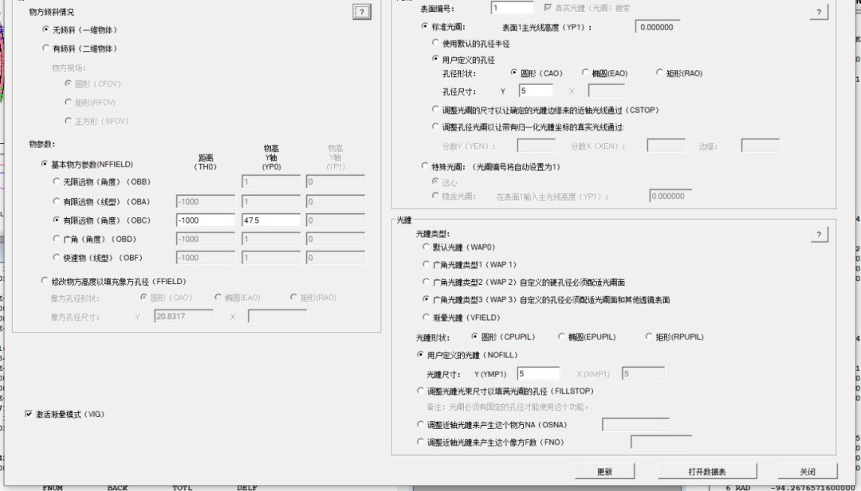Select FILLSTOP pupil beam option
Image resolution: width=861 pixels, height=491 pixels.
[421, 391]
